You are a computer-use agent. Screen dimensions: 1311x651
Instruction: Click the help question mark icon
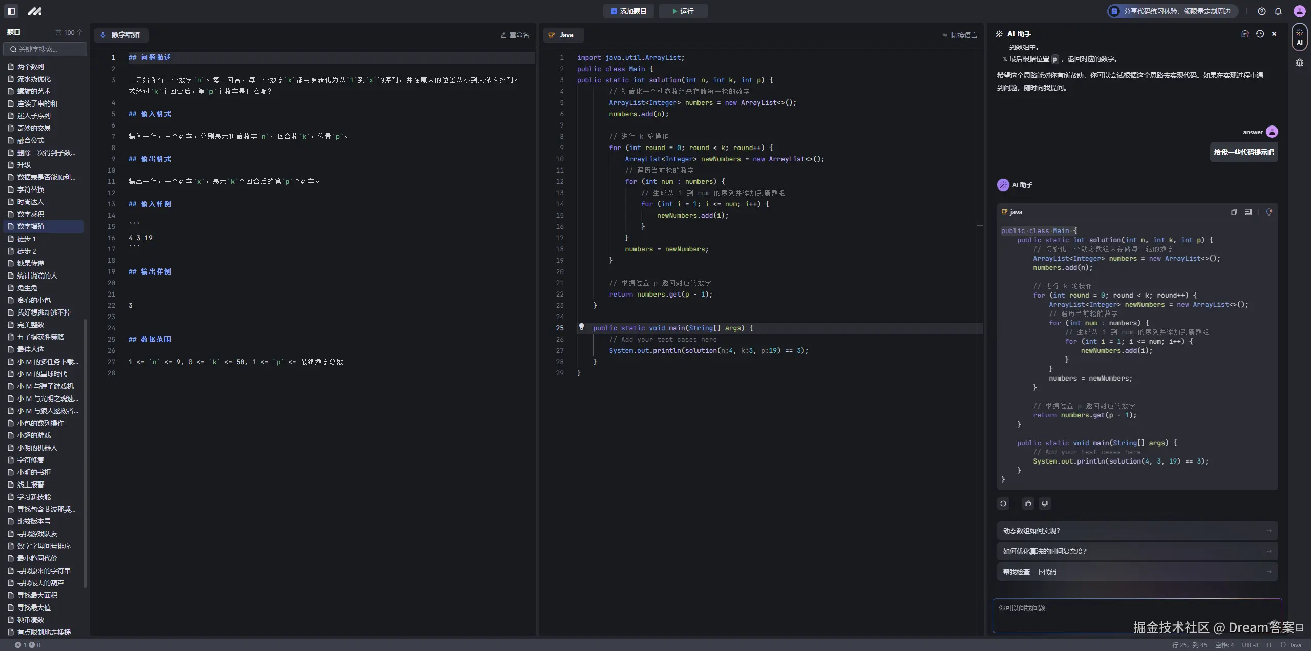click(1262, 11)
